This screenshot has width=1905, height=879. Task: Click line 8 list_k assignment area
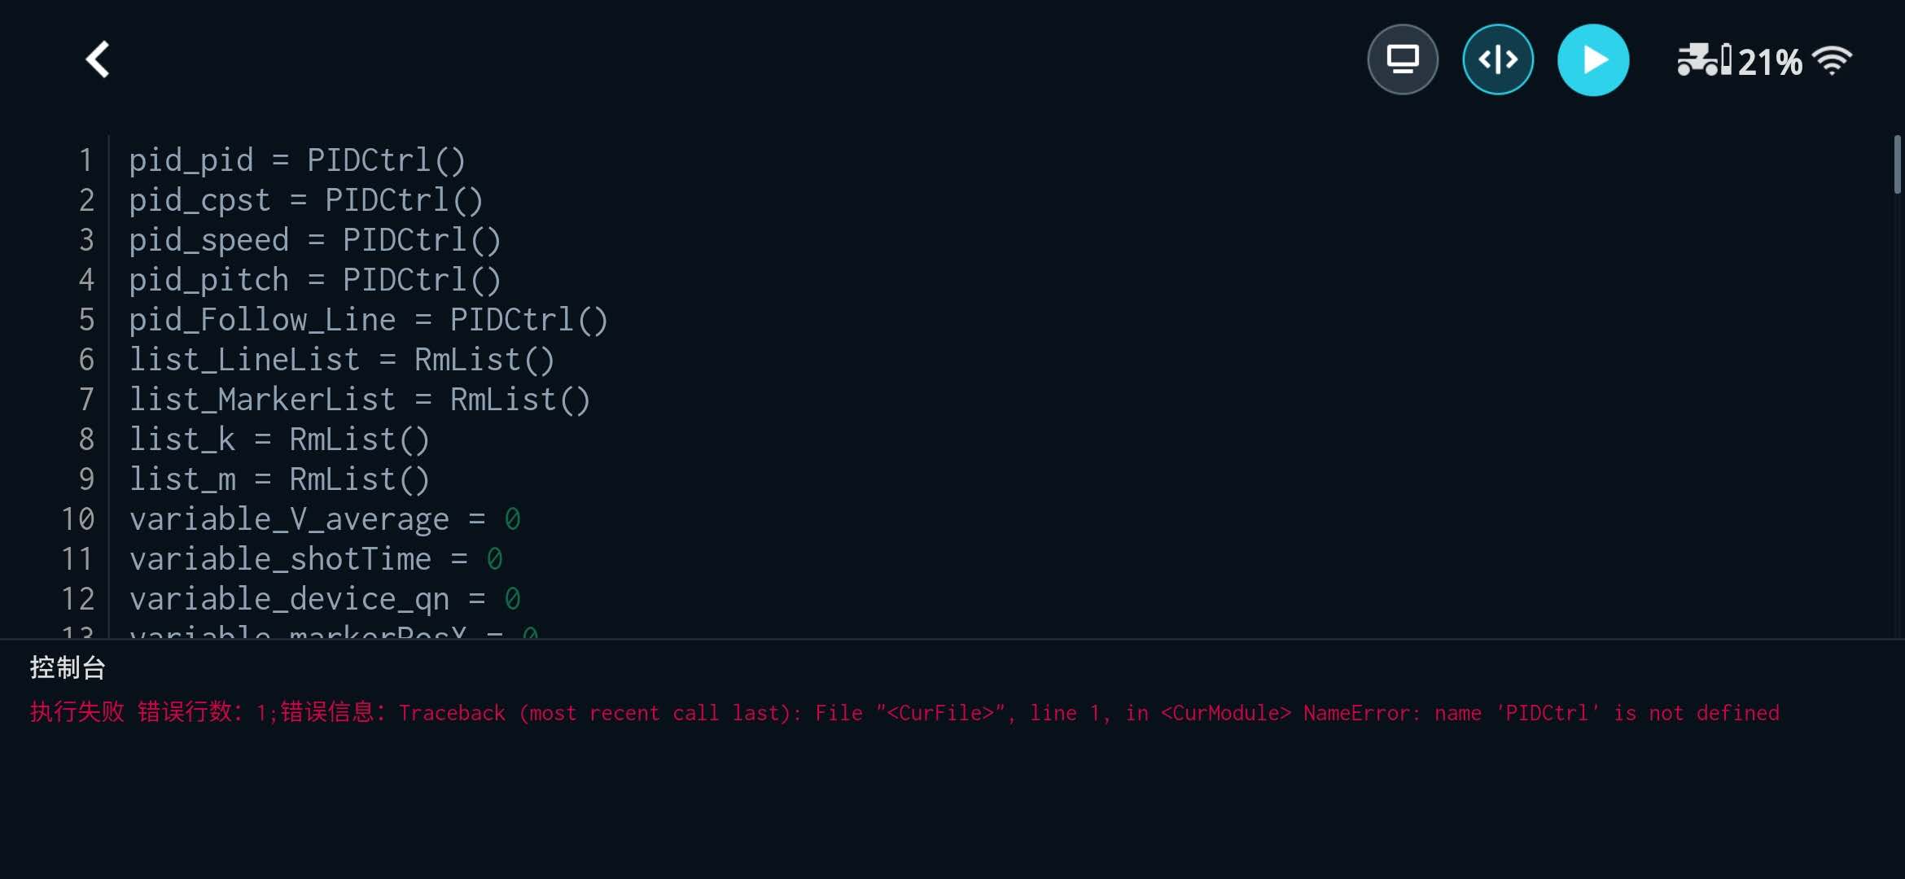pyautogui.click(x=279, y=439)
